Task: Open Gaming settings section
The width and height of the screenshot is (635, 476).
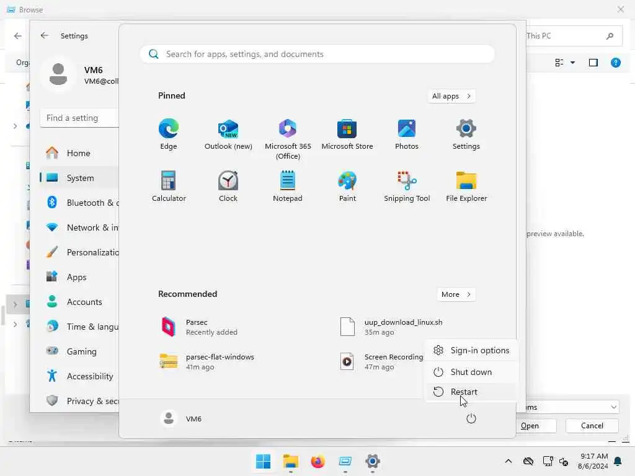Action: [79, 351]
